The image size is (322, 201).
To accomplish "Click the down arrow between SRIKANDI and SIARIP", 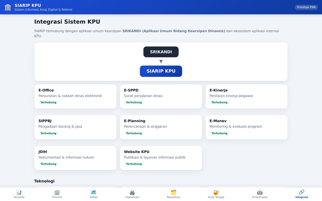I will point(161,62).
